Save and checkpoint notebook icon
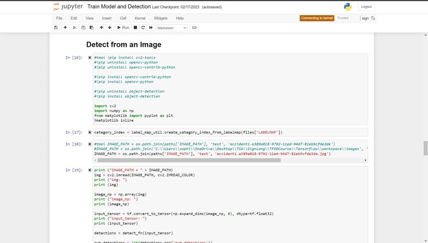This screenshot has width=428, height=243. [x=56, y=28]
